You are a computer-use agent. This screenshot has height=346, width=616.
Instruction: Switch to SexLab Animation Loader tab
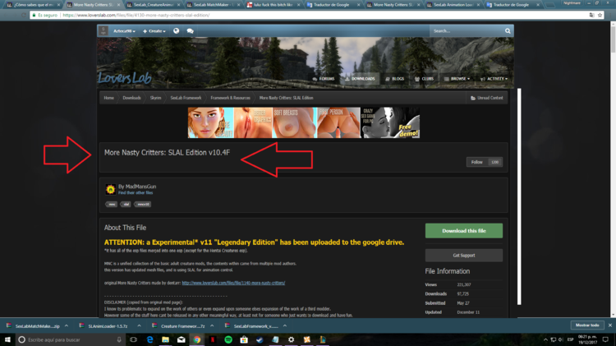453,5
